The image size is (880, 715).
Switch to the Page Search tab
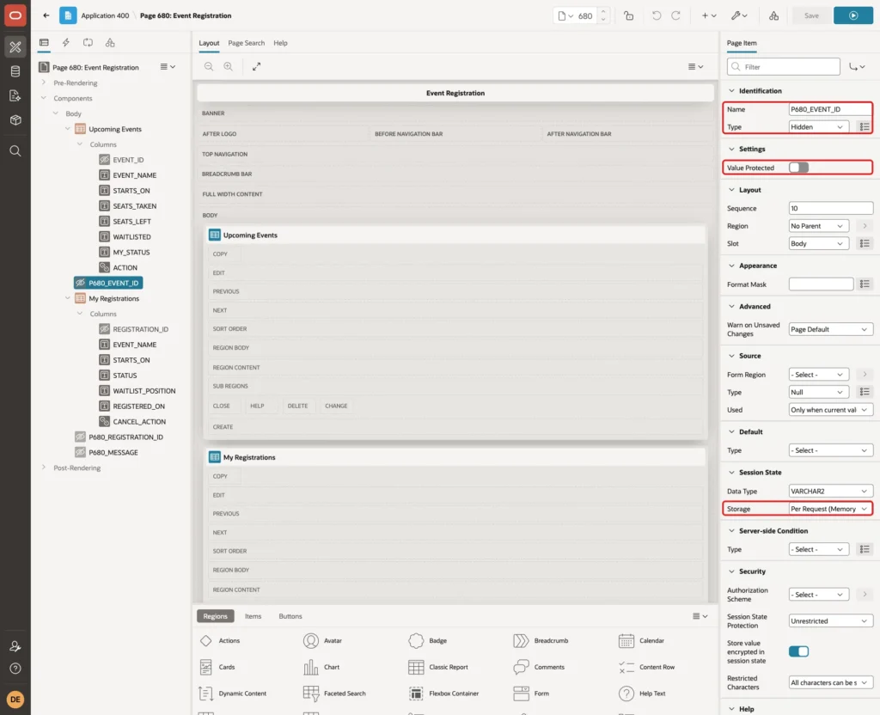point(246,43)
